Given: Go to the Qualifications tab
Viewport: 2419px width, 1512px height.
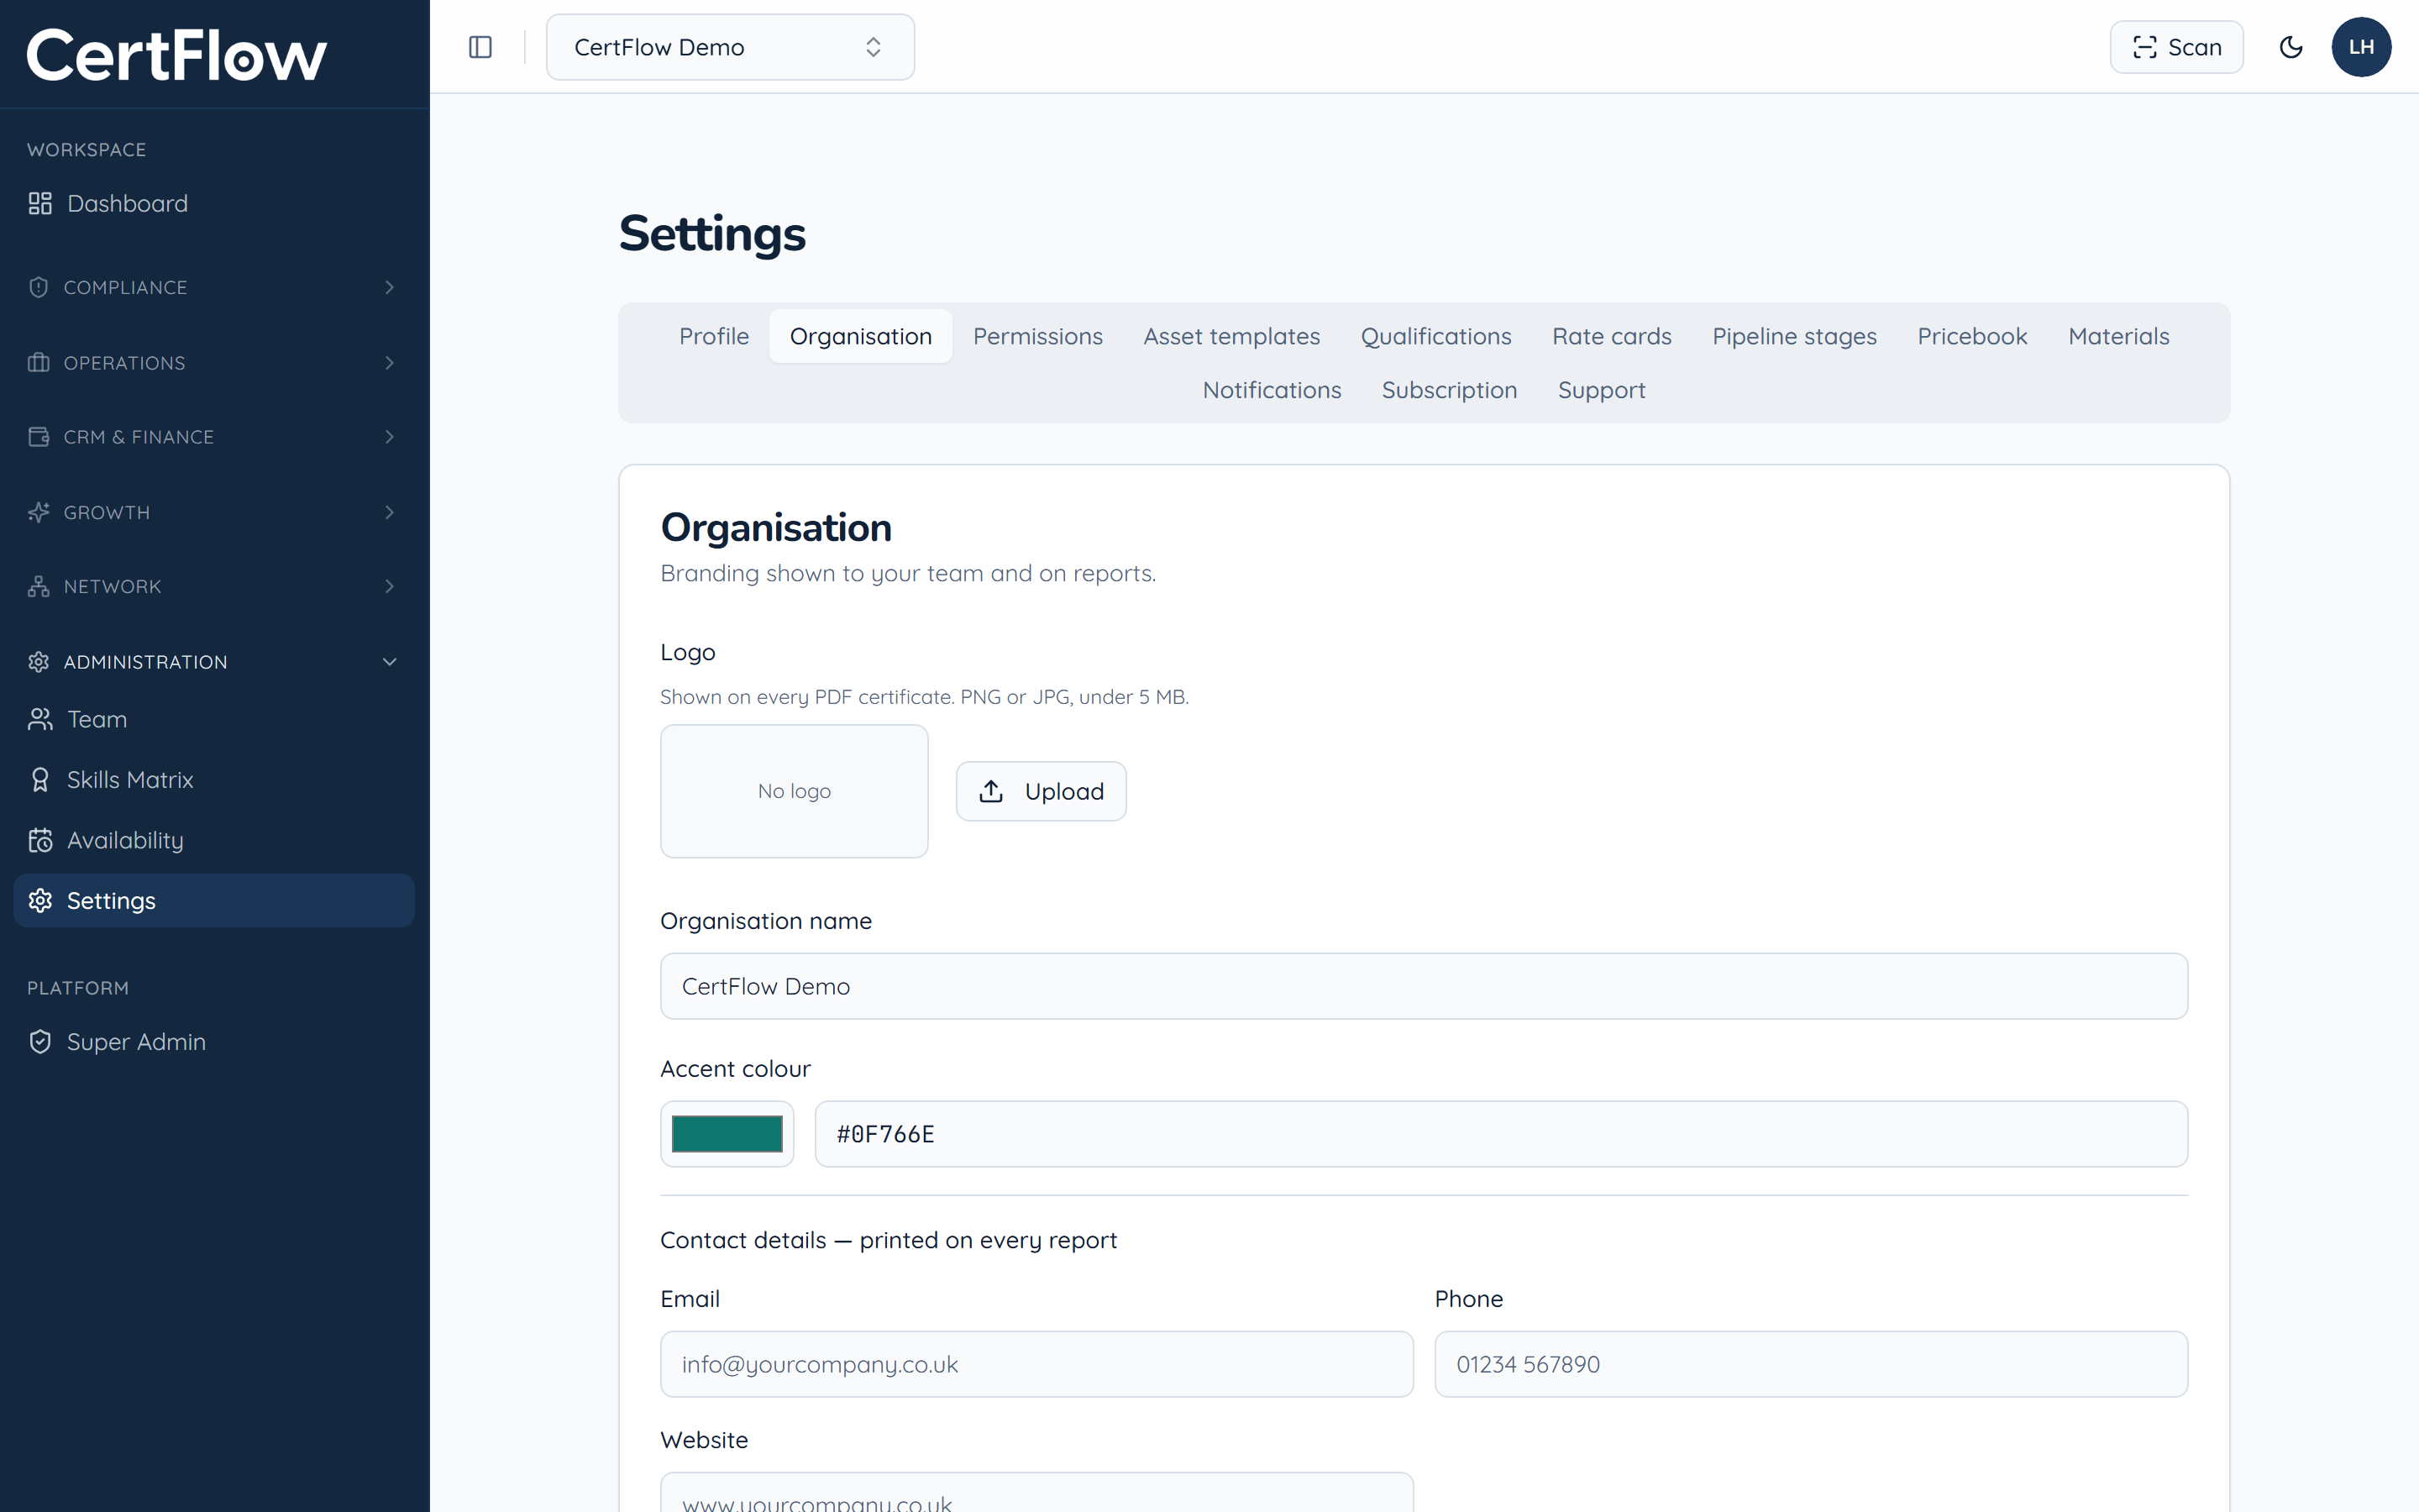Looking at the screenshot, I should click(1435, 336).
